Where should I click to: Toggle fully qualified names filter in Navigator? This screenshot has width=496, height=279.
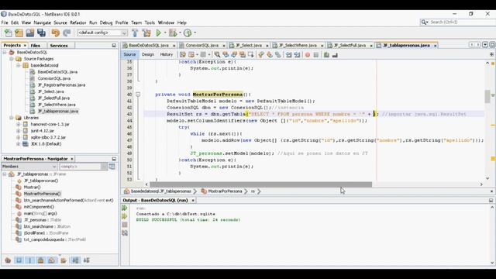[x=64, y=260]
